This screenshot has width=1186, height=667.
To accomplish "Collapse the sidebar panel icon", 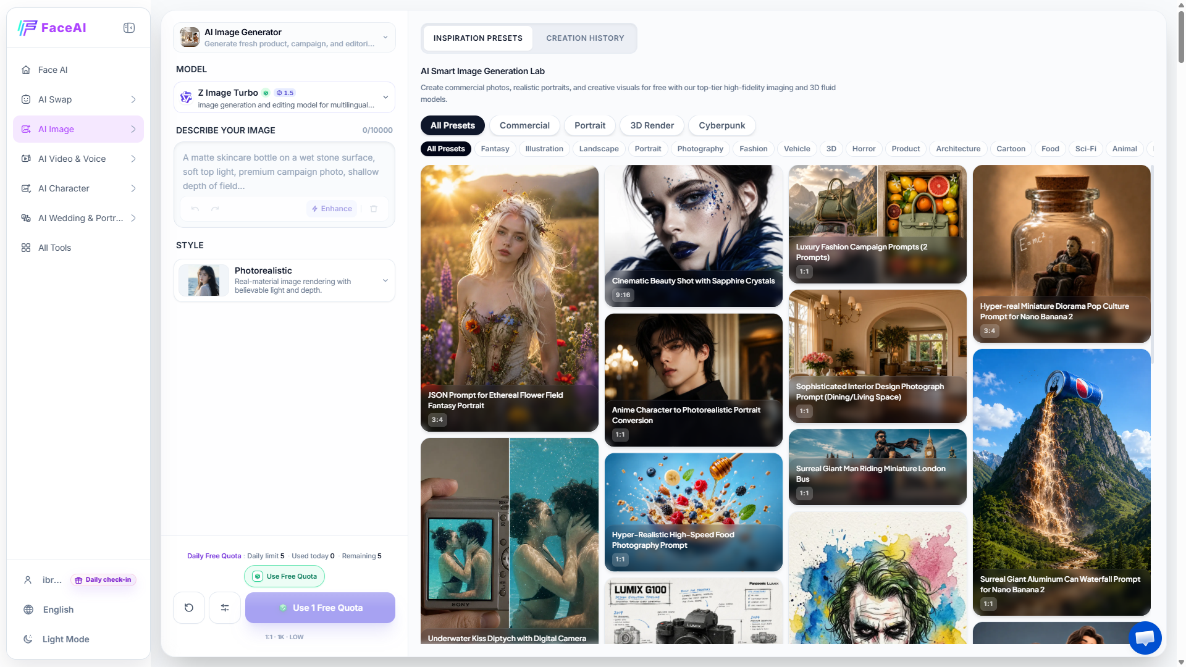I will (x=129, y=28).
